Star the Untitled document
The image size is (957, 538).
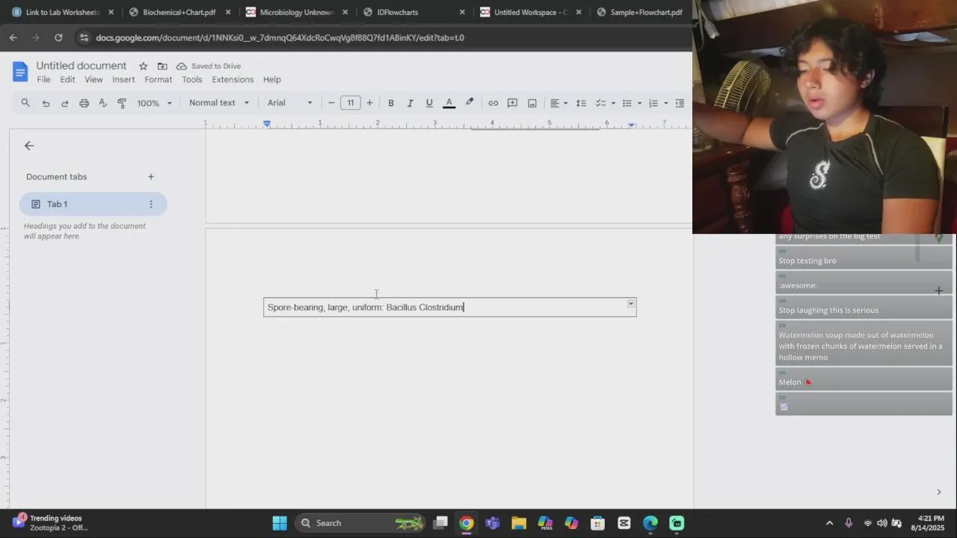click(x=143, y=66)
